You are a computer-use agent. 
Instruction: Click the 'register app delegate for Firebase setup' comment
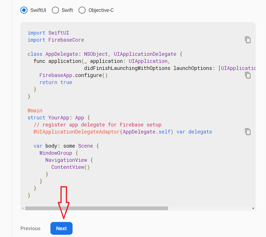tap(97, 125)
